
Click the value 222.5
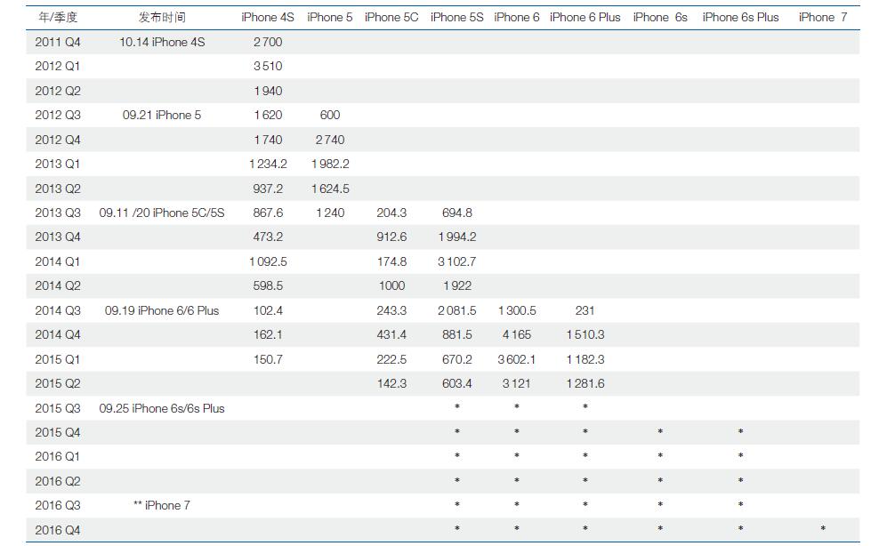click(391, 359)
